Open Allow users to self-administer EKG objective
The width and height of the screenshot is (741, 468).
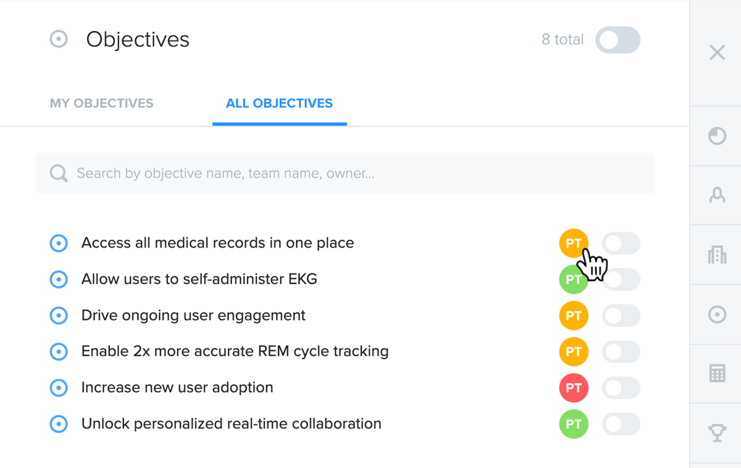pos(199,279)
